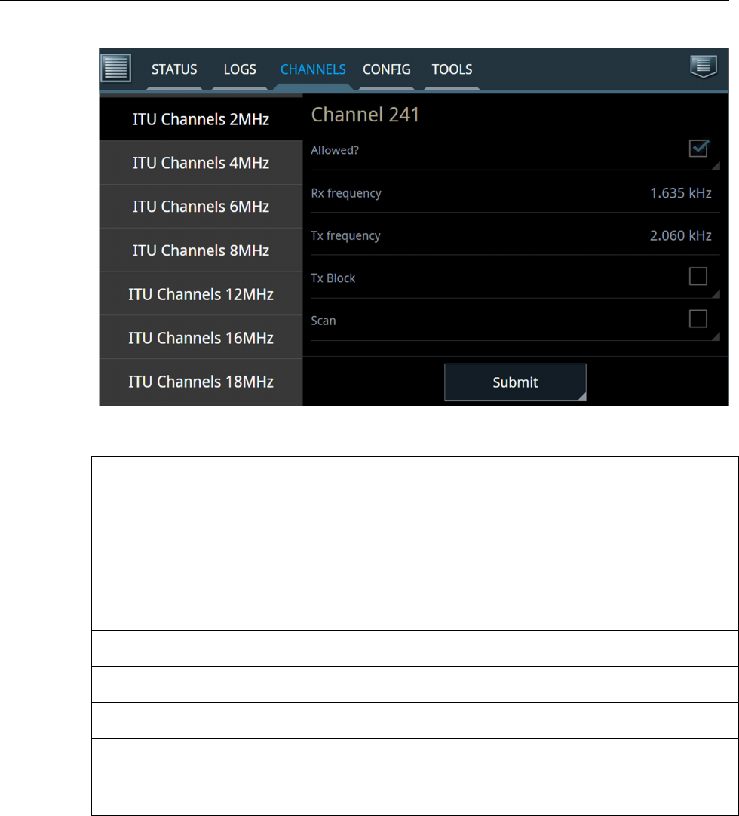
Task: Open the top-right shield menu icon
Action: [704, 66]
